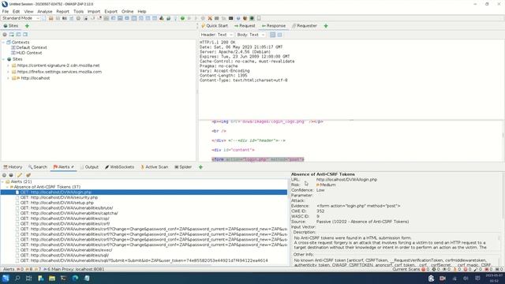Collapse the Sites tree node
Viewport: 505px width, 284px height.
pyautogui.click(x=3, y=59)
